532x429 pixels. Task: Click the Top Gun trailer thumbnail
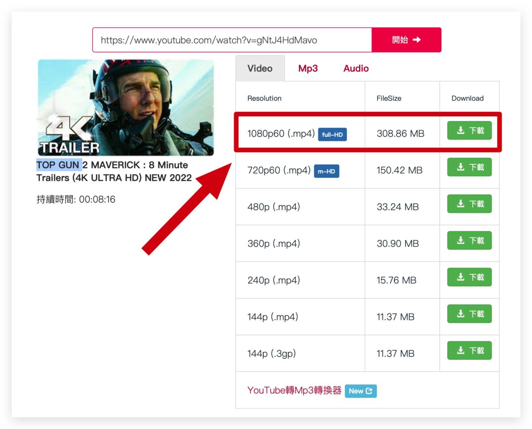tap(126, 108)
